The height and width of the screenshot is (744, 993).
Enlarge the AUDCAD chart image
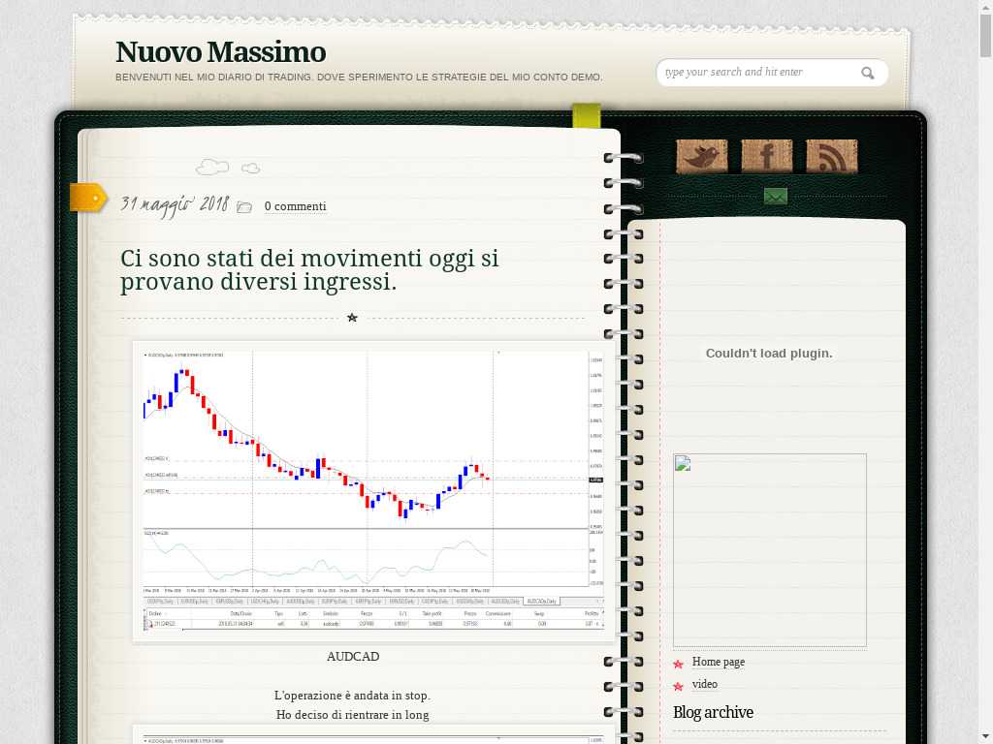pyautogui.click(x=374, y=491)
